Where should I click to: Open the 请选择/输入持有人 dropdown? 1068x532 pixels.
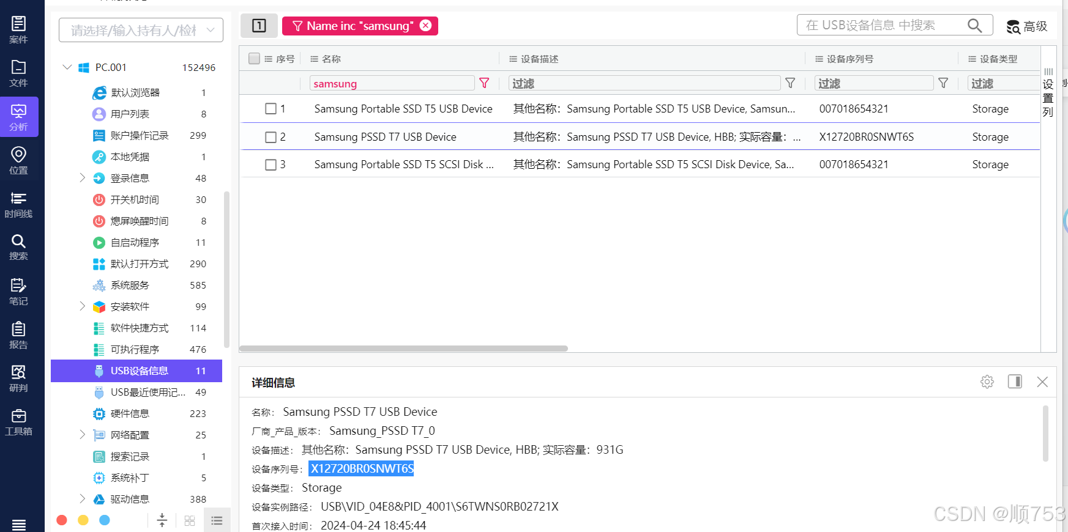coord(141,30)
